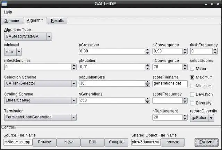Image resolution: width=222 pixels, height=150 pixels.
Task: Open the recordDiversity gaFalse dropdown
Action: pos(211,118)
